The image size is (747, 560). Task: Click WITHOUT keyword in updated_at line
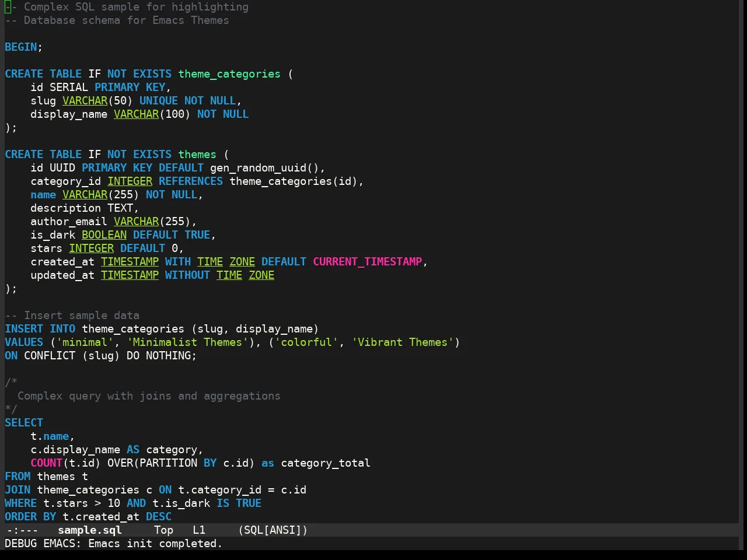tap(187, 275)
